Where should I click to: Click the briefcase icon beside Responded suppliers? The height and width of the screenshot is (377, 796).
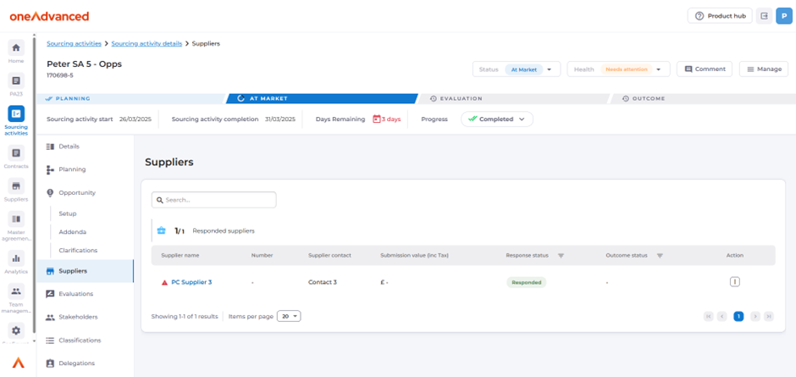(162, 230)
